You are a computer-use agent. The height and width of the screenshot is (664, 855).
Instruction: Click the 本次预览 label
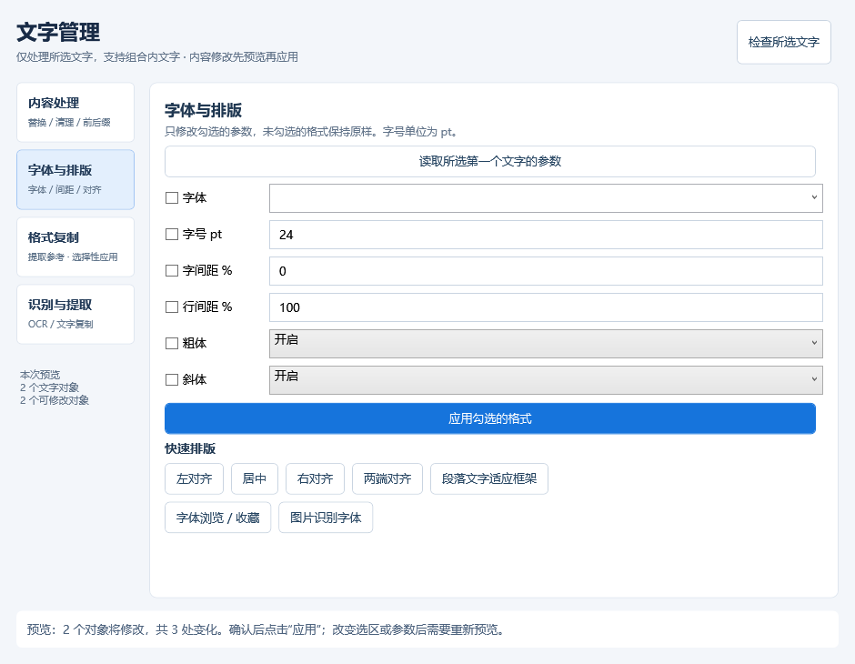pyautogui.click(x=40, y=375)
